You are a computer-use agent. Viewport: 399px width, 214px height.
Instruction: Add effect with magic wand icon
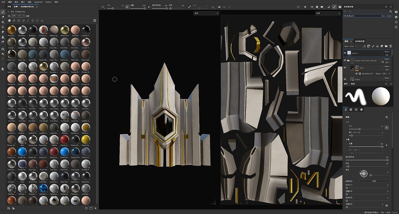coord(364,46)
